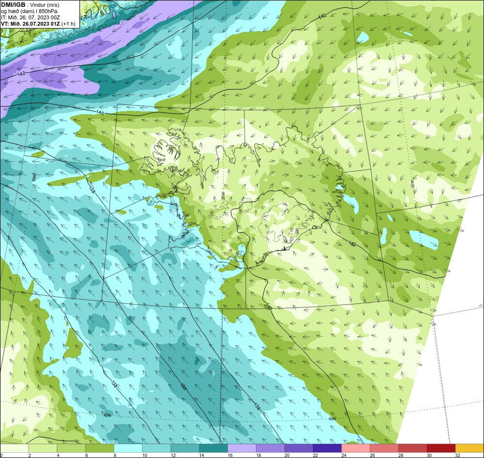The height and width of the screenshot is (458, 484).
Task: Click the palest legend swatch below 2 m/s
Action: (x=14, y=448)
